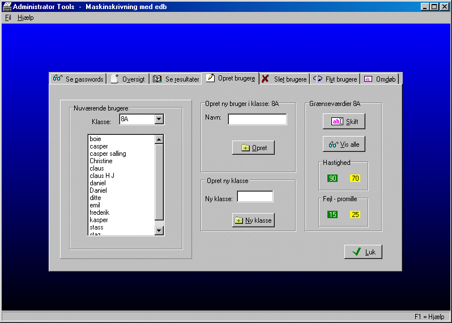
Task: Click the folder-plus icon on Opret button
Action: (245, 148)
